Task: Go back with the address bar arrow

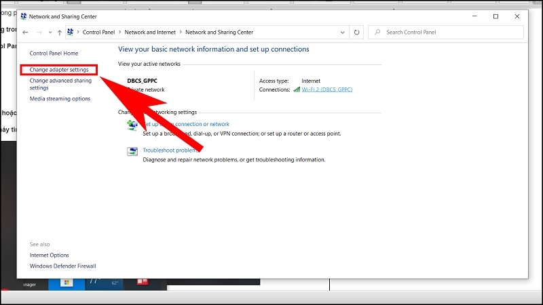Action: click(x=25, y=32)
